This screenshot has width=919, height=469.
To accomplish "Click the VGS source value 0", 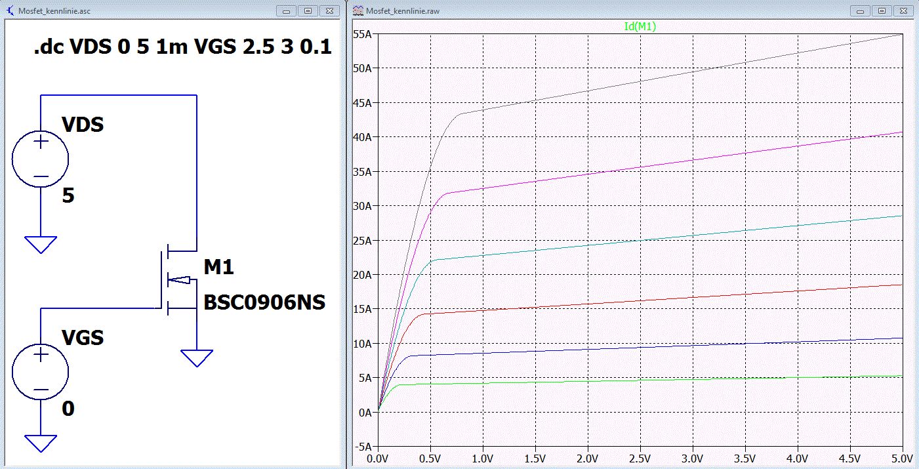I will (68, 409).
